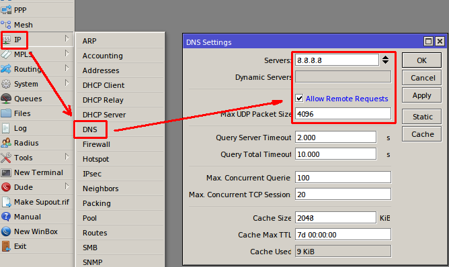
Task: Open ARP from the IP submenu
Action: [120, 41]
